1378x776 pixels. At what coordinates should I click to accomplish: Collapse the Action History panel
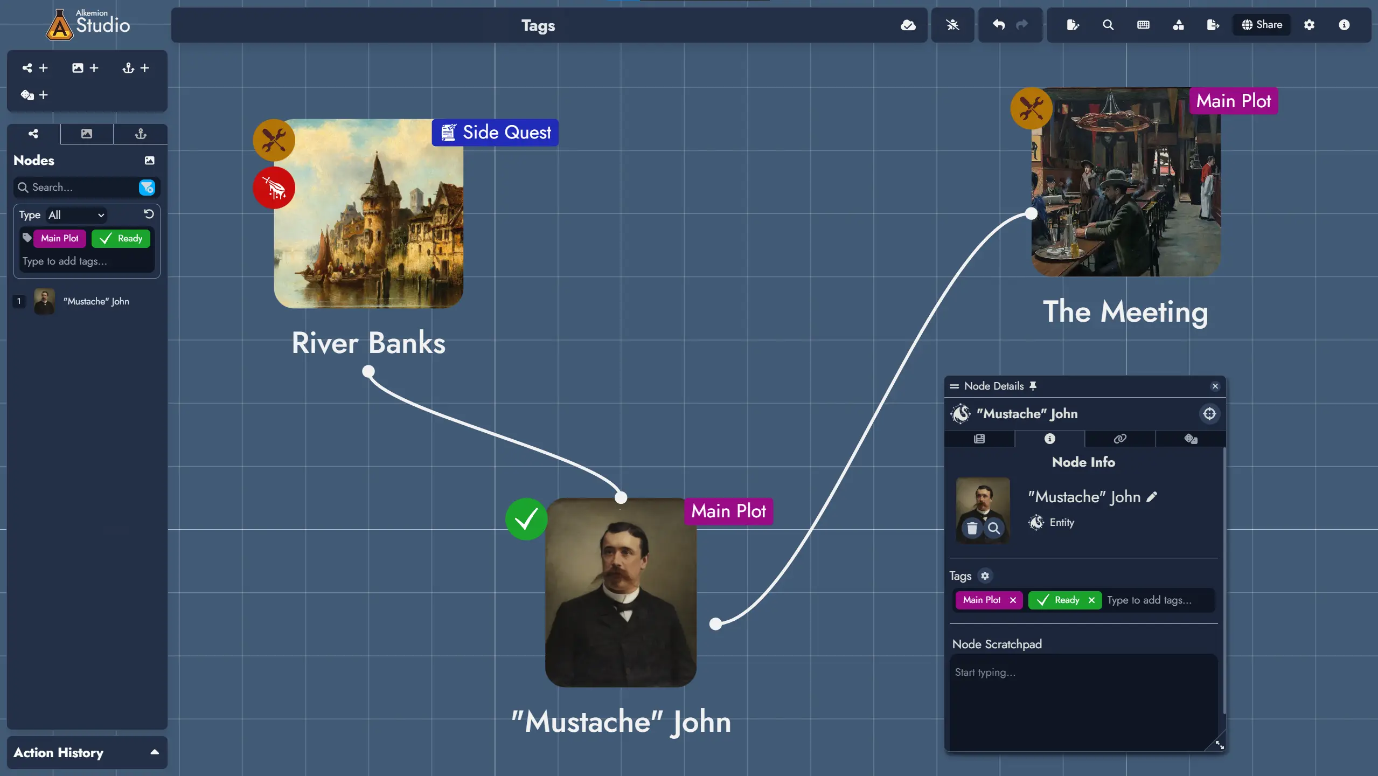coord(155,752)
